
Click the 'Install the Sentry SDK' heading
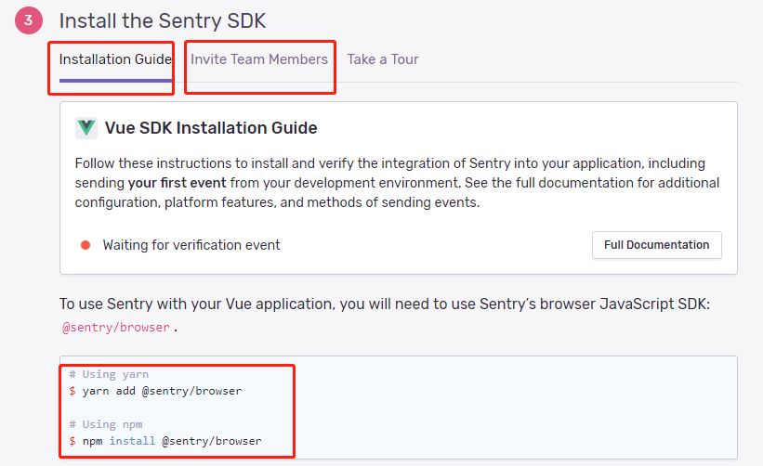(x=169, y=20)
